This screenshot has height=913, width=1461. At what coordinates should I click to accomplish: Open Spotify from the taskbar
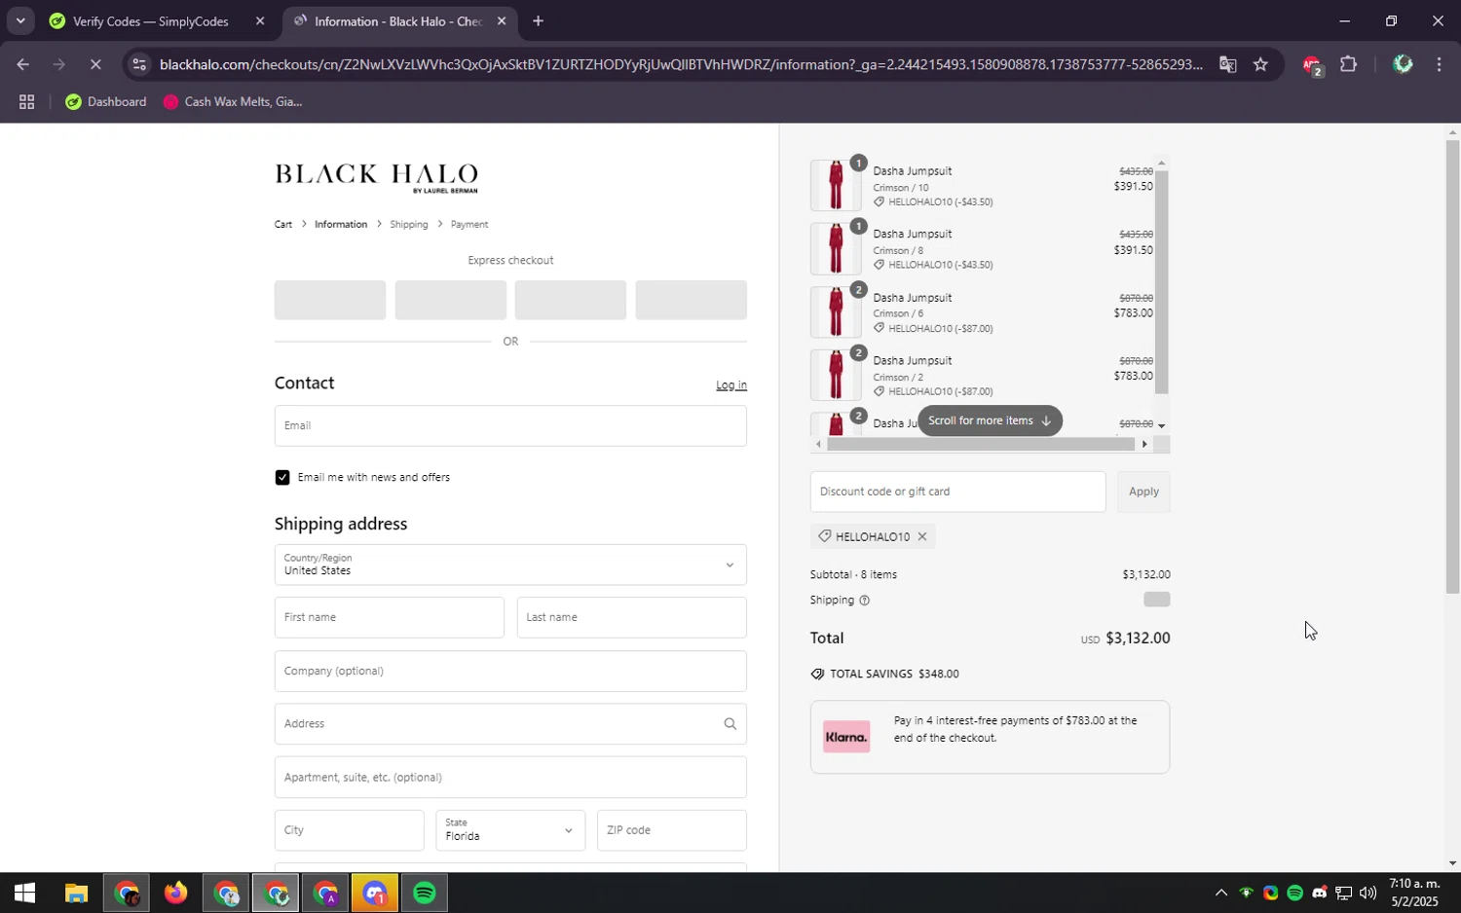[x=425, y=893]
